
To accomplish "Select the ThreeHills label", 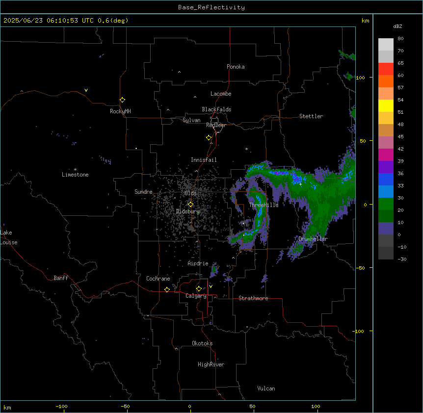I will pyautogui.click(x=264, y=205).
